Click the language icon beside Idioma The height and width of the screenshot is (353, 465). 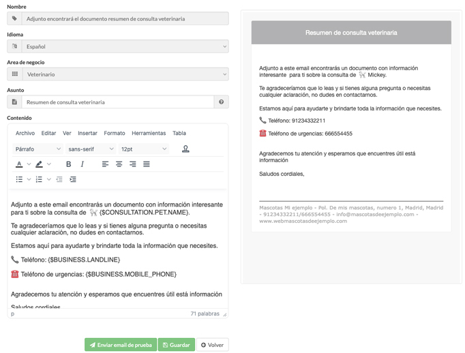click(x=14, y=46)
